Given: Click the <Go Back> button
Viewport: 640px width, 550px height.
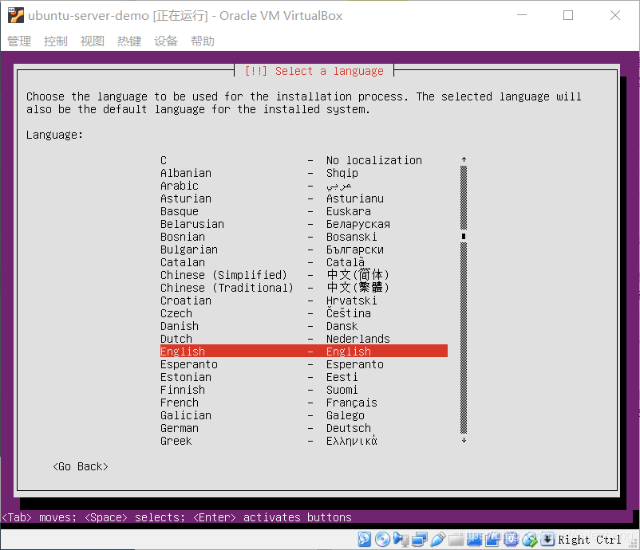Looking at the screenshot, I should pyautogui.click(x=81, y=466).
